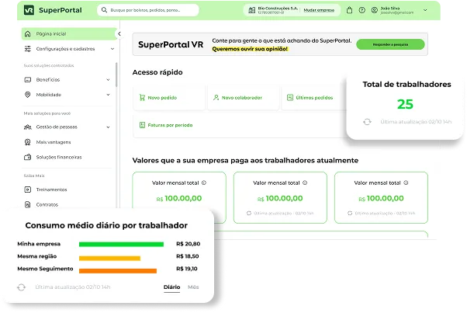Click the Novo colaborador person icon
This screenshot has width=467, height=313.
[x=216, y=98]
